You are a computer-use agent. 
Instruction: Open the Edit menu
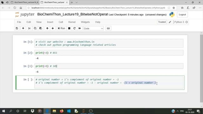pyautogui.click(x=29, y=22)
